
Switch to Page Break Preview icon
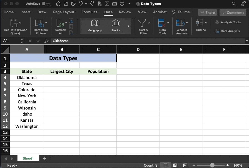(185, 165)
